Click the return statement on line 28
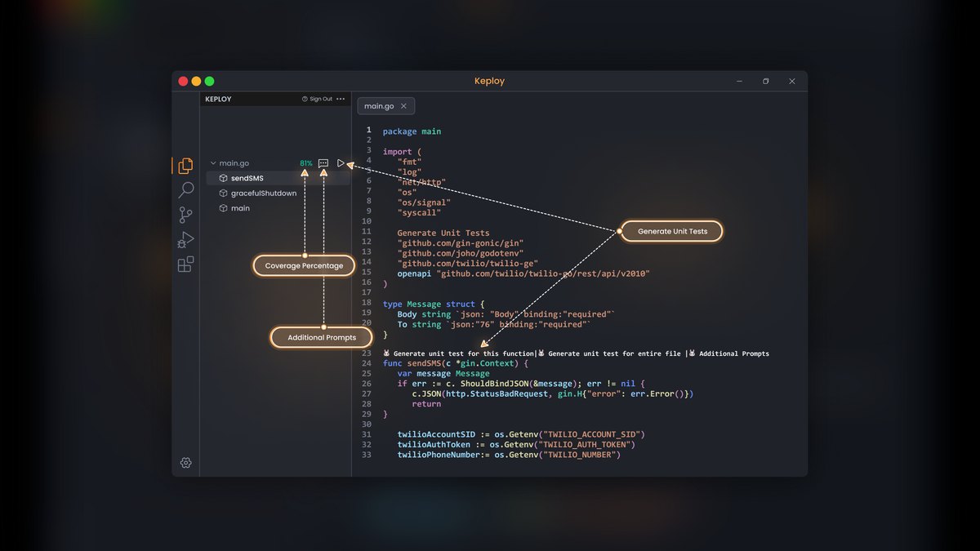 426,404
